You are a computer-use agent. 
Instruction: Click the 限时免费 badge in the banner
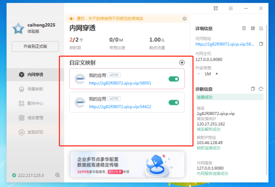[115, 172]
